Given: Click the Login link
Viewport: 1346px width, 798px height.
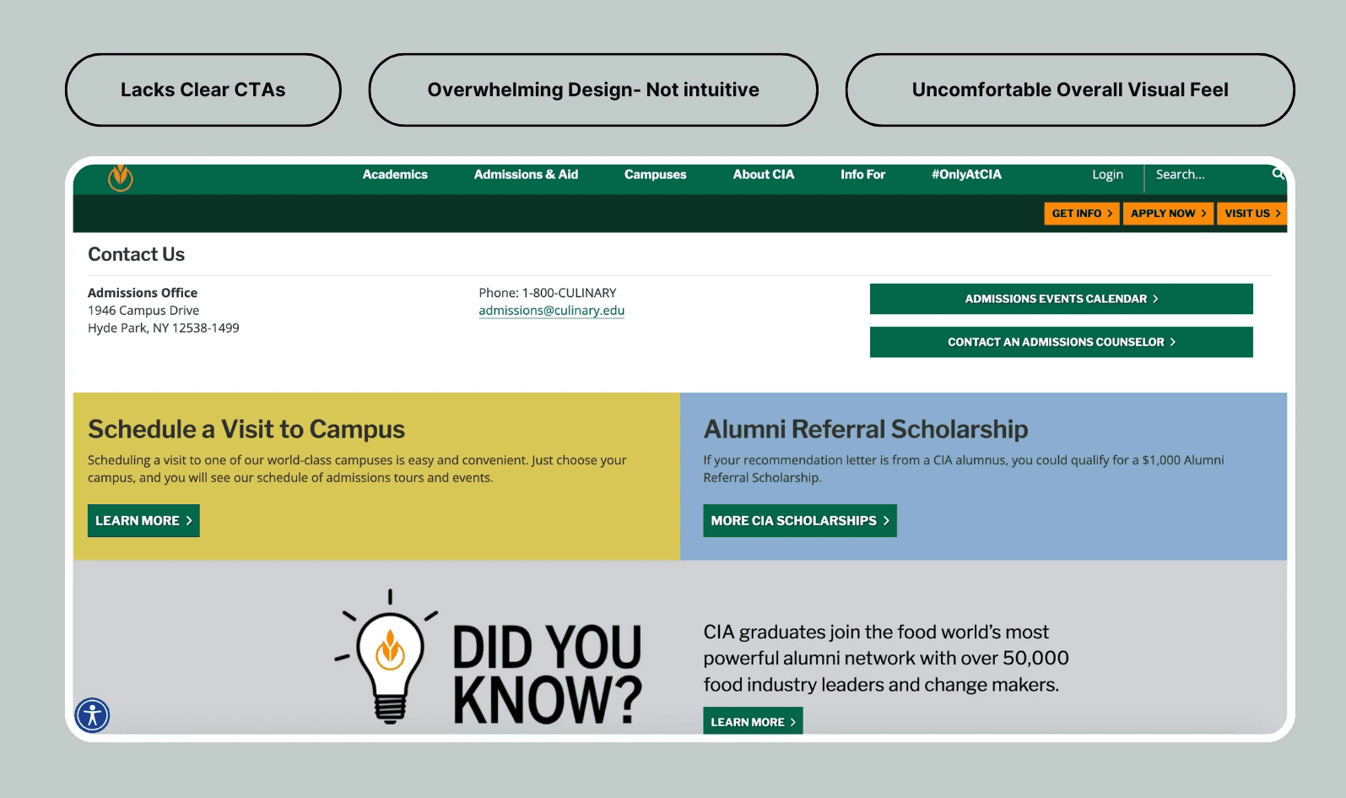Looking at the screenshot, I should tap(1107, 175).
